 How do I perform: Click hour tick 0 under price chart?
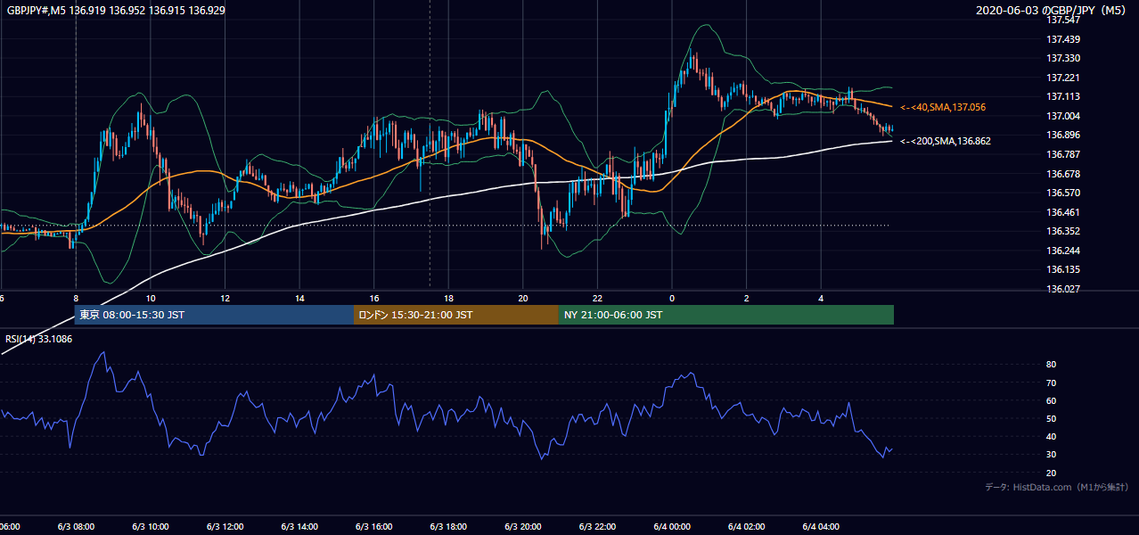pos(672,299)
